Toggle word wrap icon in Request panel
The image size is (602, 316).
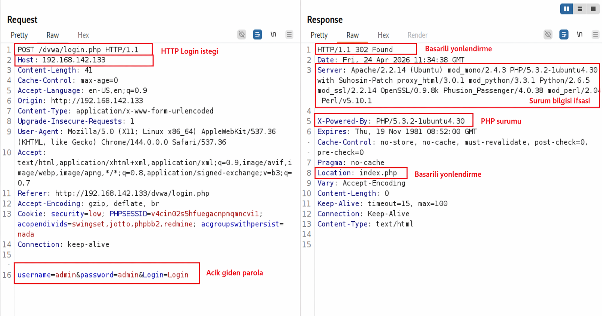257,34
